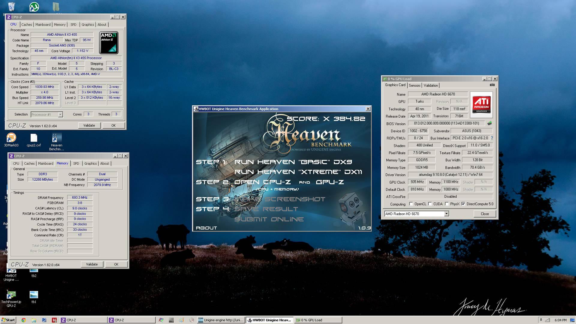576x324 pixels.
Task: Click the JS icon in the taskbar
Action: 44,320
